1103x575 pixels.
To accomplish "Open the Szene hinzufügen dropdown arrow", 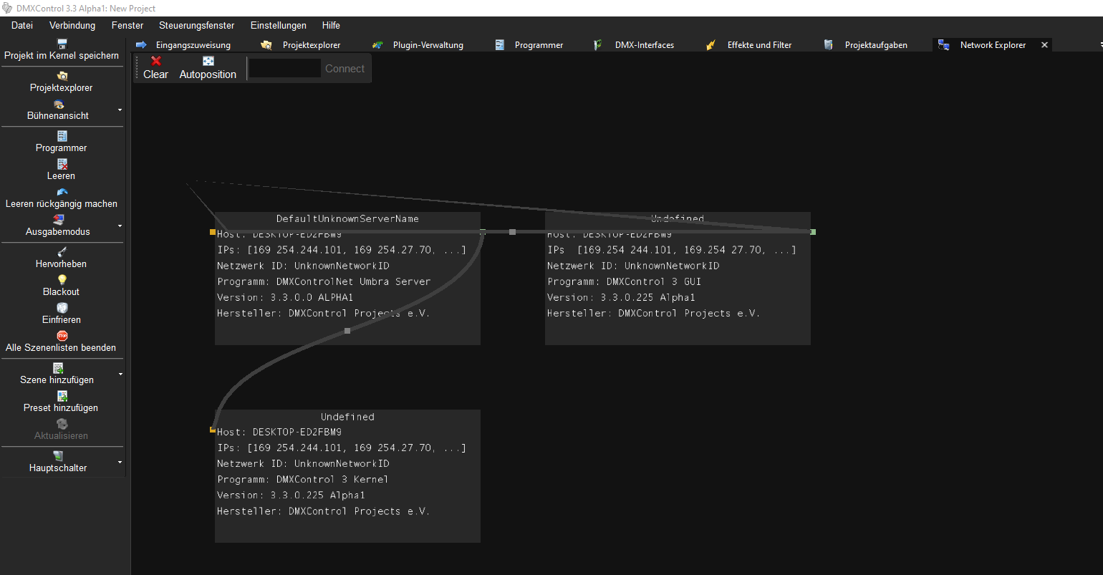I will click(120, 375).
